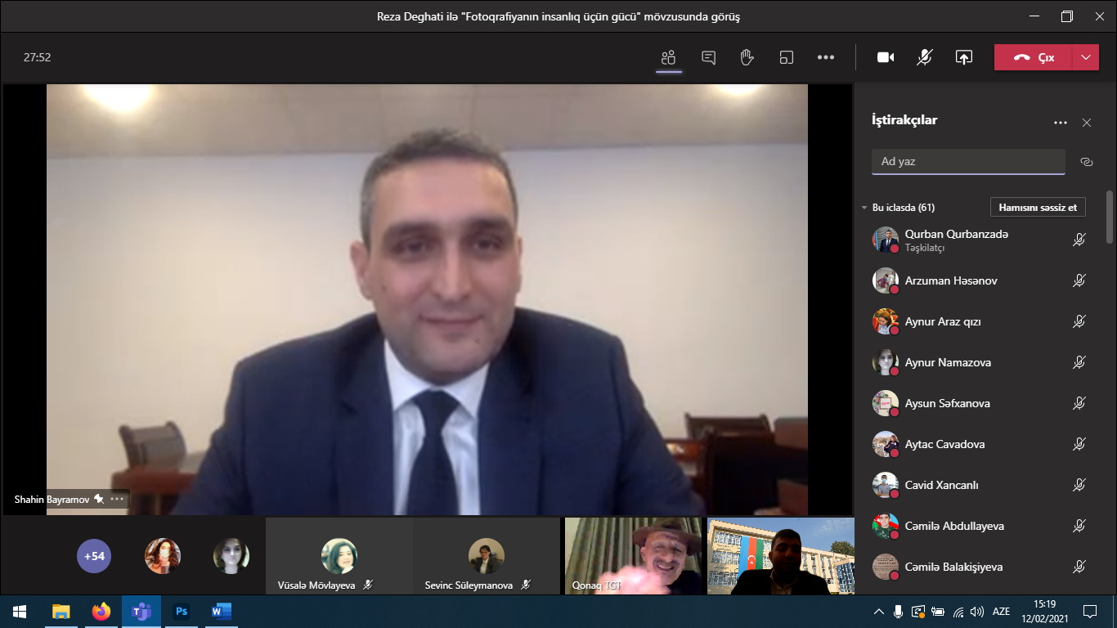The height and width of the screenshot is (628, 1117).
Task: Open breakout rooms icon
Action: pos(787,57)
